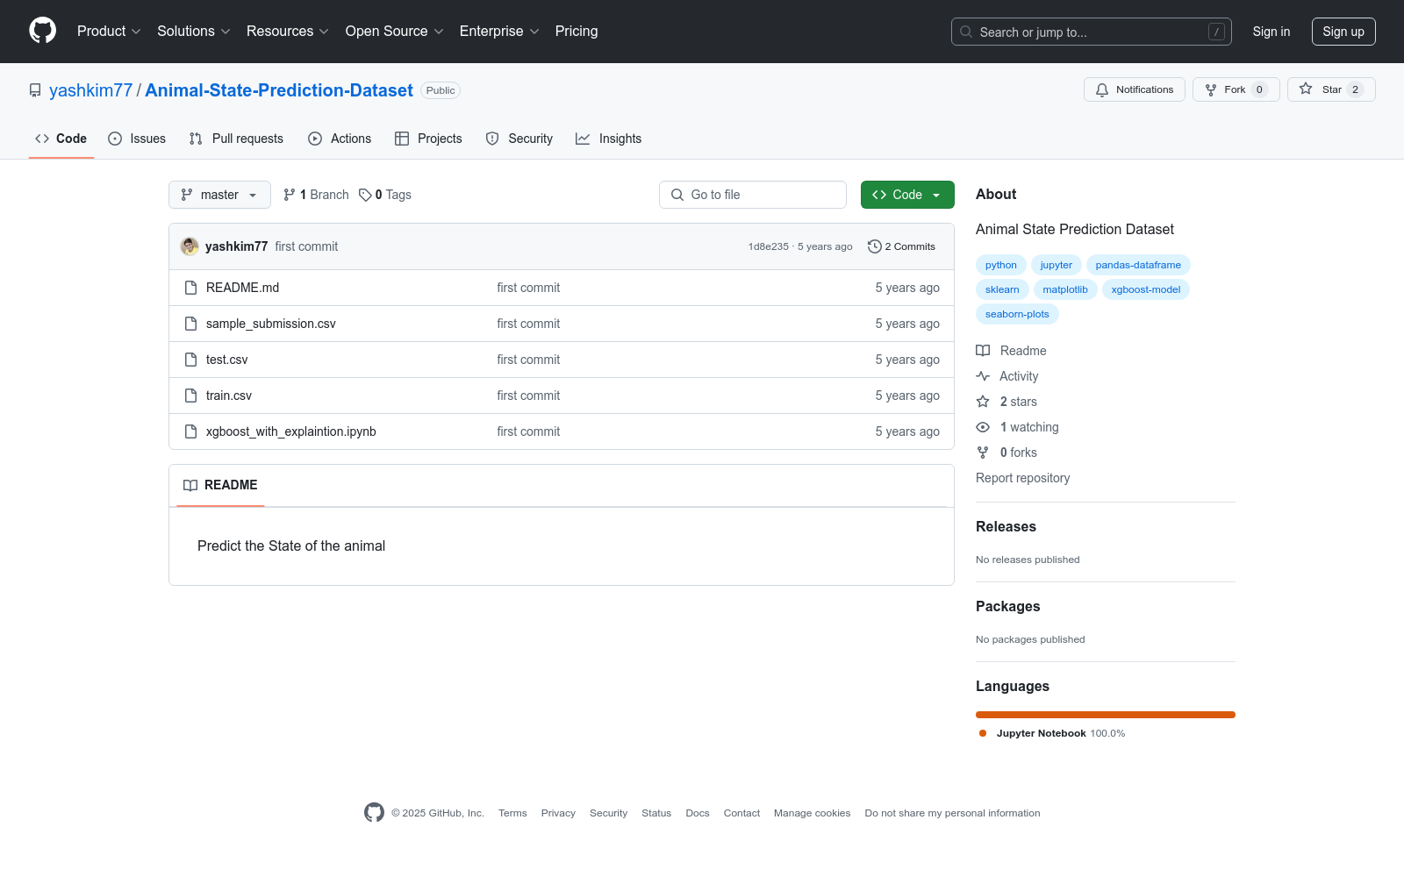View the Security tab
Image resolution: width=1404 pixels, height=877 pixels.
[x=519, y=139]
